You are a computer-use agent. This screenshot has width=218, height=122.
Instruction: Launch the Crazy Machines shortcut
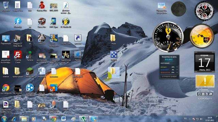[54, 90]
